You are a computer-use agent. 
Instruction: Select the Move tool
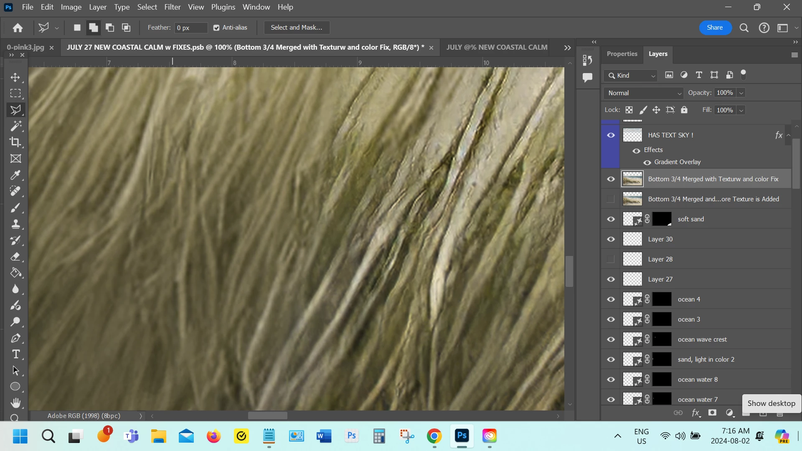point(15,78)
